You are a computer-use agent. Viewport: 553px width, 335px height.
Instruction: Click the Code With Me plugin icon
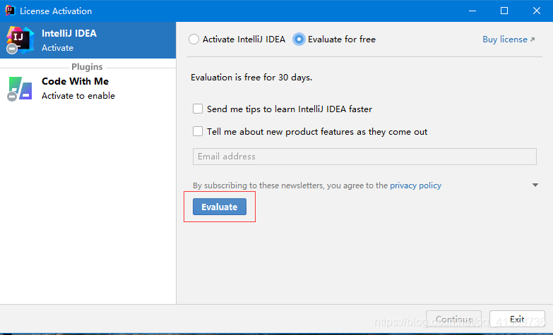click(20, 89)
